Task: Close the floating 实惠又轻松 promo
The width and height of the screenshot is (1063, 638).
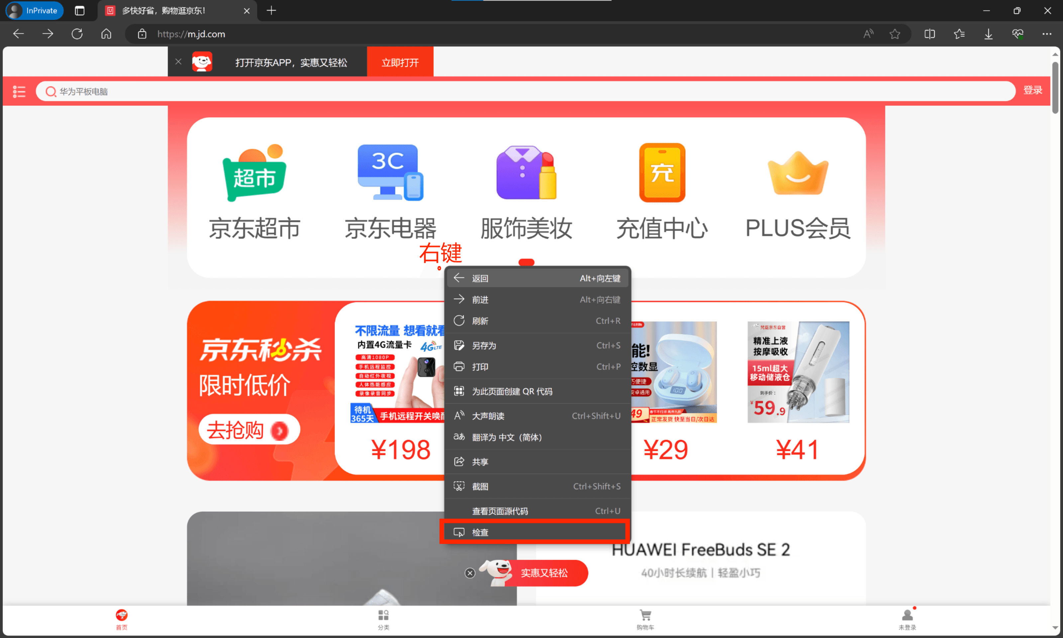Action: coord(470,573)
